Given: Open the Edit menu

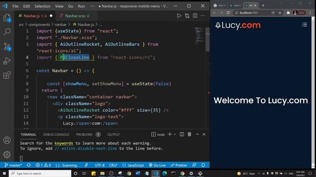Looking at the screenshot, I should (x=26, y=6).
